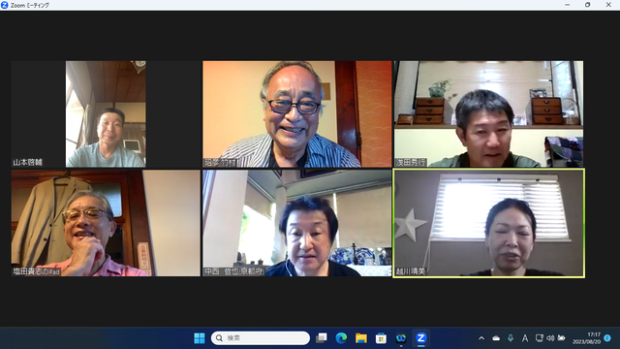This screenshot has width=620, height=349.
Task: Click the name label 浅田秀行
Action: [x=411, y=162]
